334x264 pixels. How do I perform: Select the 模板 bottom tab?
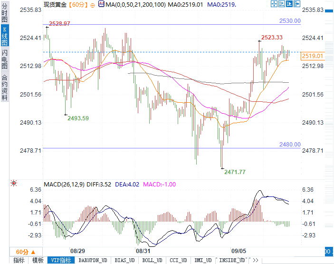pyautogui.click(x=38, y=260)
